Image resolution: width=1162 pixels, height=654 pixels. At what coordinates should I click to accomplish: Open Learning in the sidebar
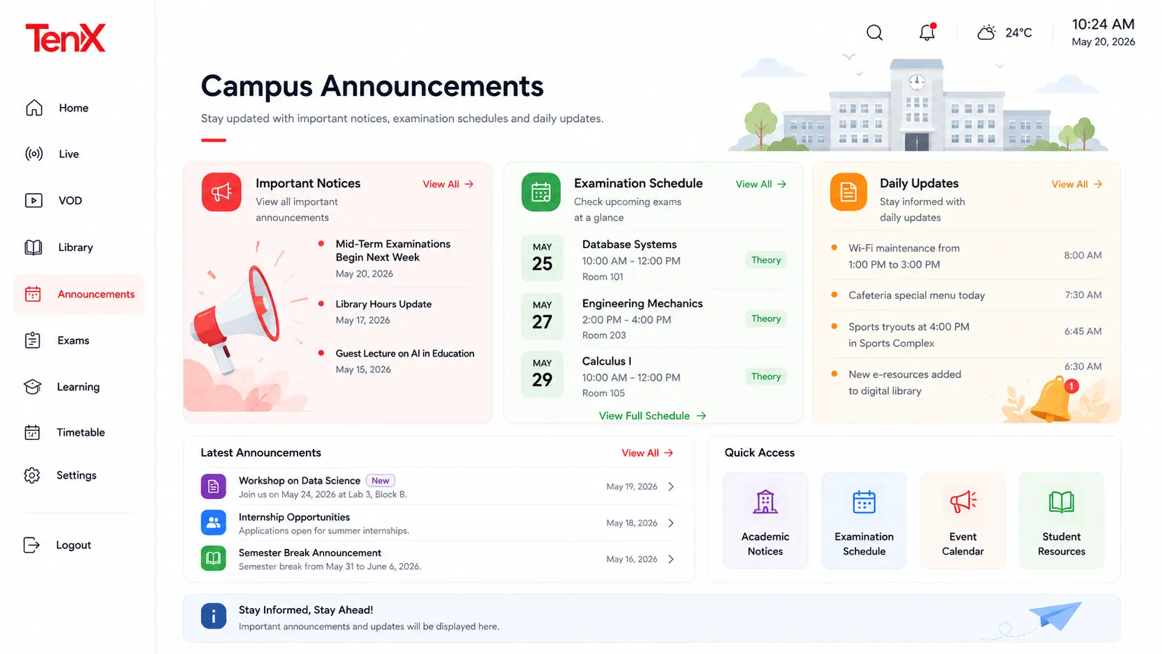(x=78, y=386)
